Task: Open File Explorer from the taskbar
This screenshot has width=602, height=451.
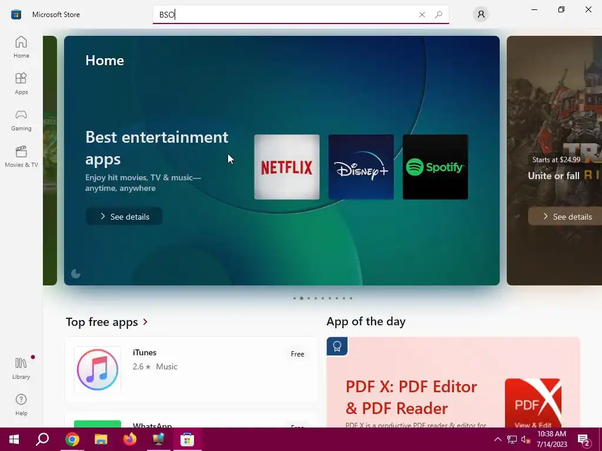Action: (101, 439)
